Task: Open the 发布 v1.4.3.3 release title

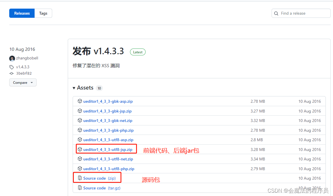Action: pyautogui.click(x=98, y=51)
